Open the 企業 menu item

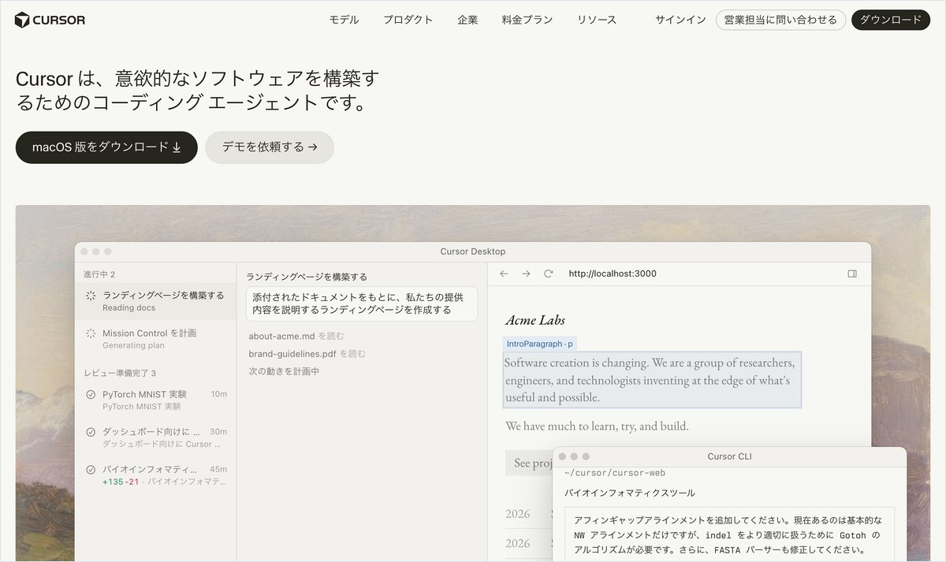[x=467, y=20]
